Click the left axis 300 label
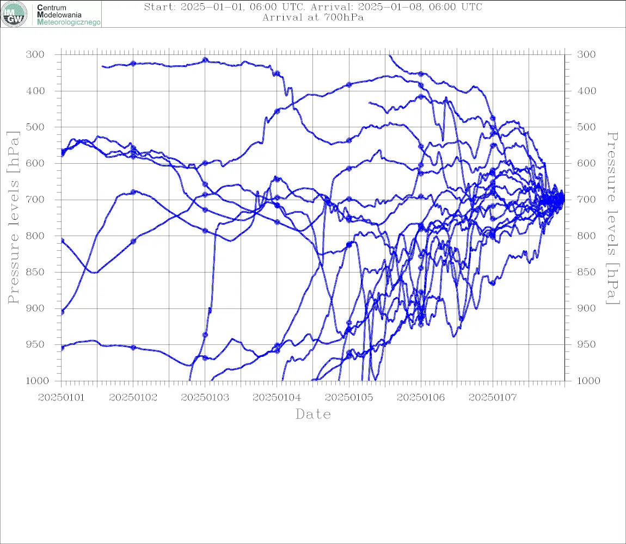The height and width of the screenshot is (544, 626). (35, 54)
